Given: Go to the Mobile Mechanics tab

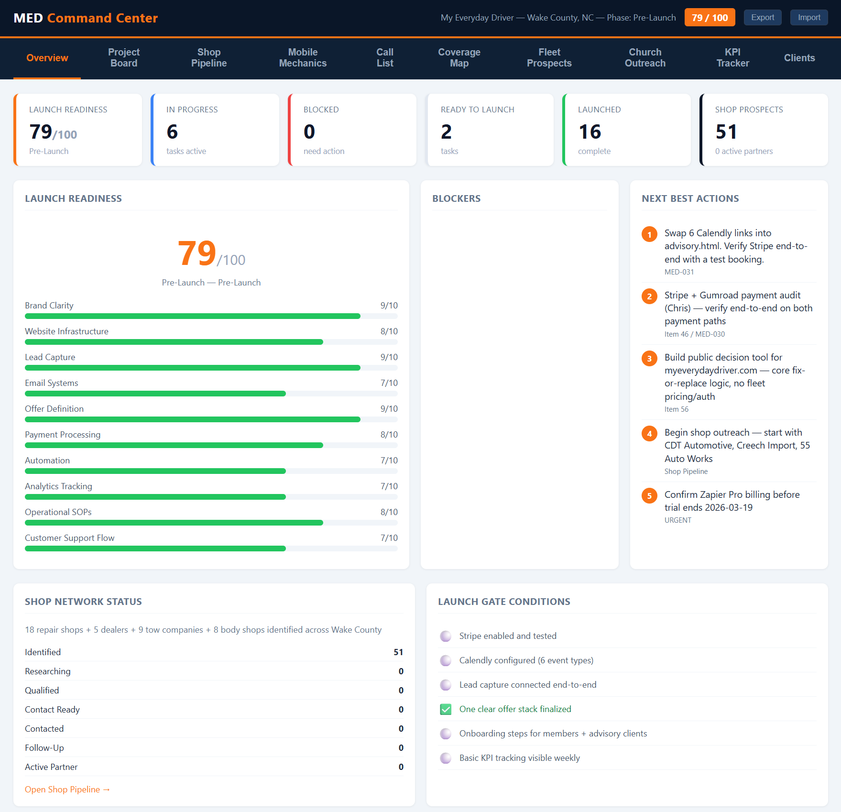Looking at the screenshot, I should 303,58.
